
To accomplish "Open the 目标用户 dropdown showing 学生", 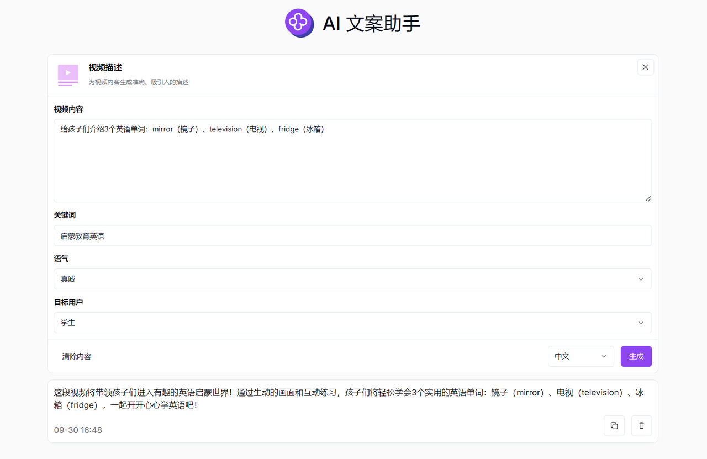I will (x=352, y=323).
